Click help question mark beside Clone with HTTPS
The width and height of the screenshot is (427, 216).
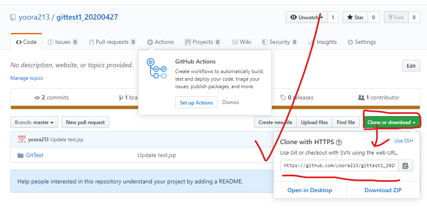pos(339,142)
